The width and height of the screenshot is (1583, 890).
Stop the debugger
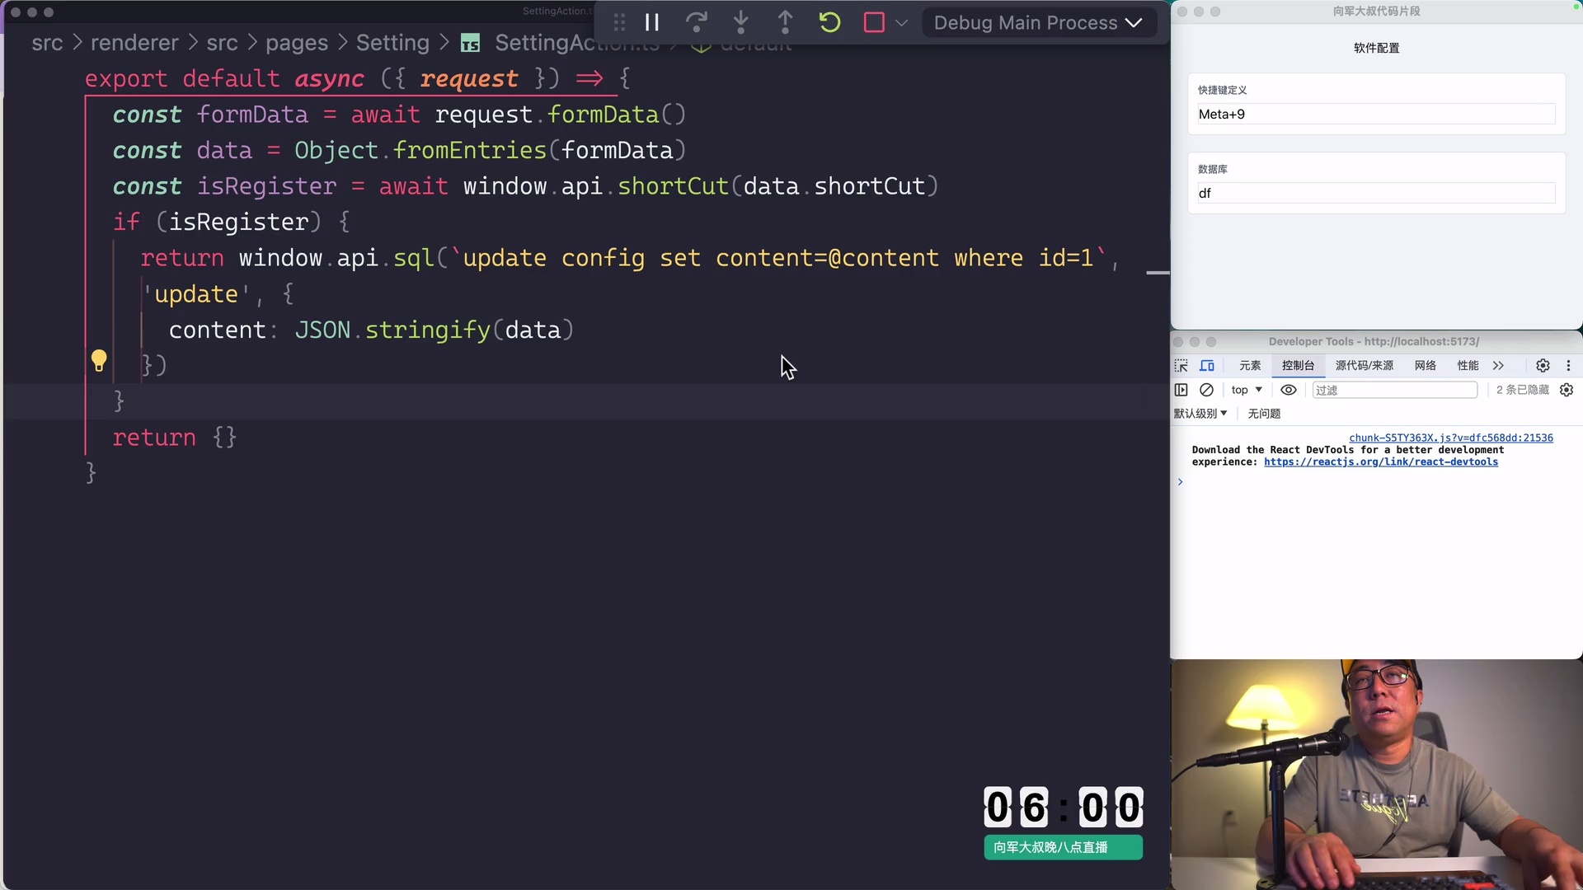click(874, 22)
